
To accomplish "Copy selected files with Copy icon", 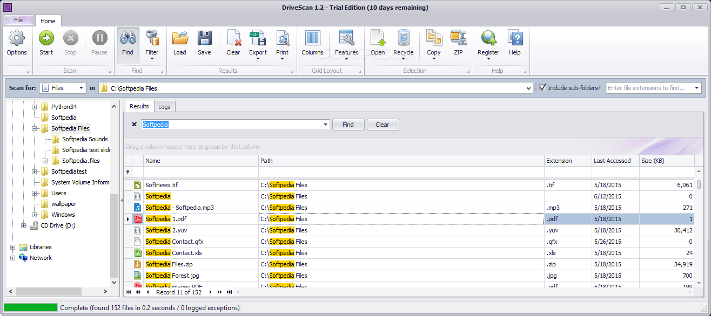I will (434, 38).
